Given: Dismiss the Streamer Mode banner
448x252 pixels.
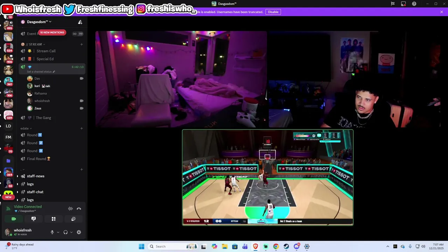Looking at the screenshot, I should click(x=442, y=12).
